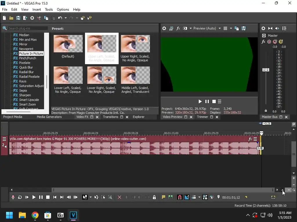The width and height of the screenshot is (297, 222).
Task: Undo the last action
Action: click(x=60, y=18)
